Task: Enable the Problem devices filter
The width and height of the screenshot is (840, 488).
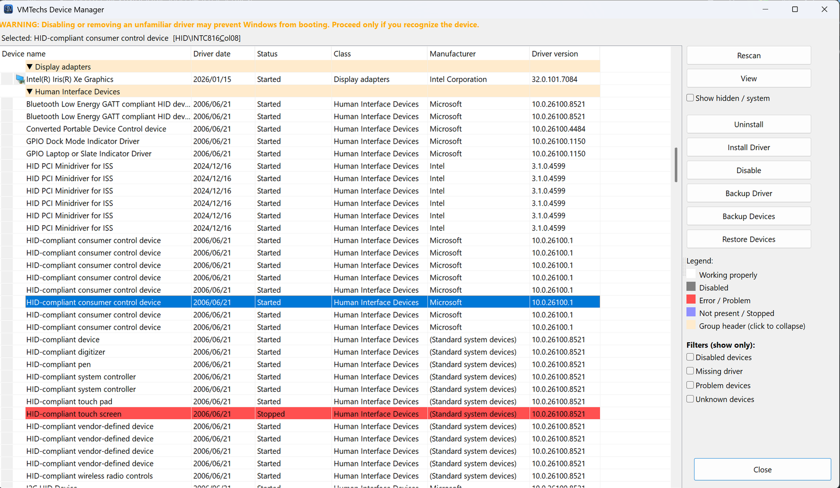Action: (690, 385)
